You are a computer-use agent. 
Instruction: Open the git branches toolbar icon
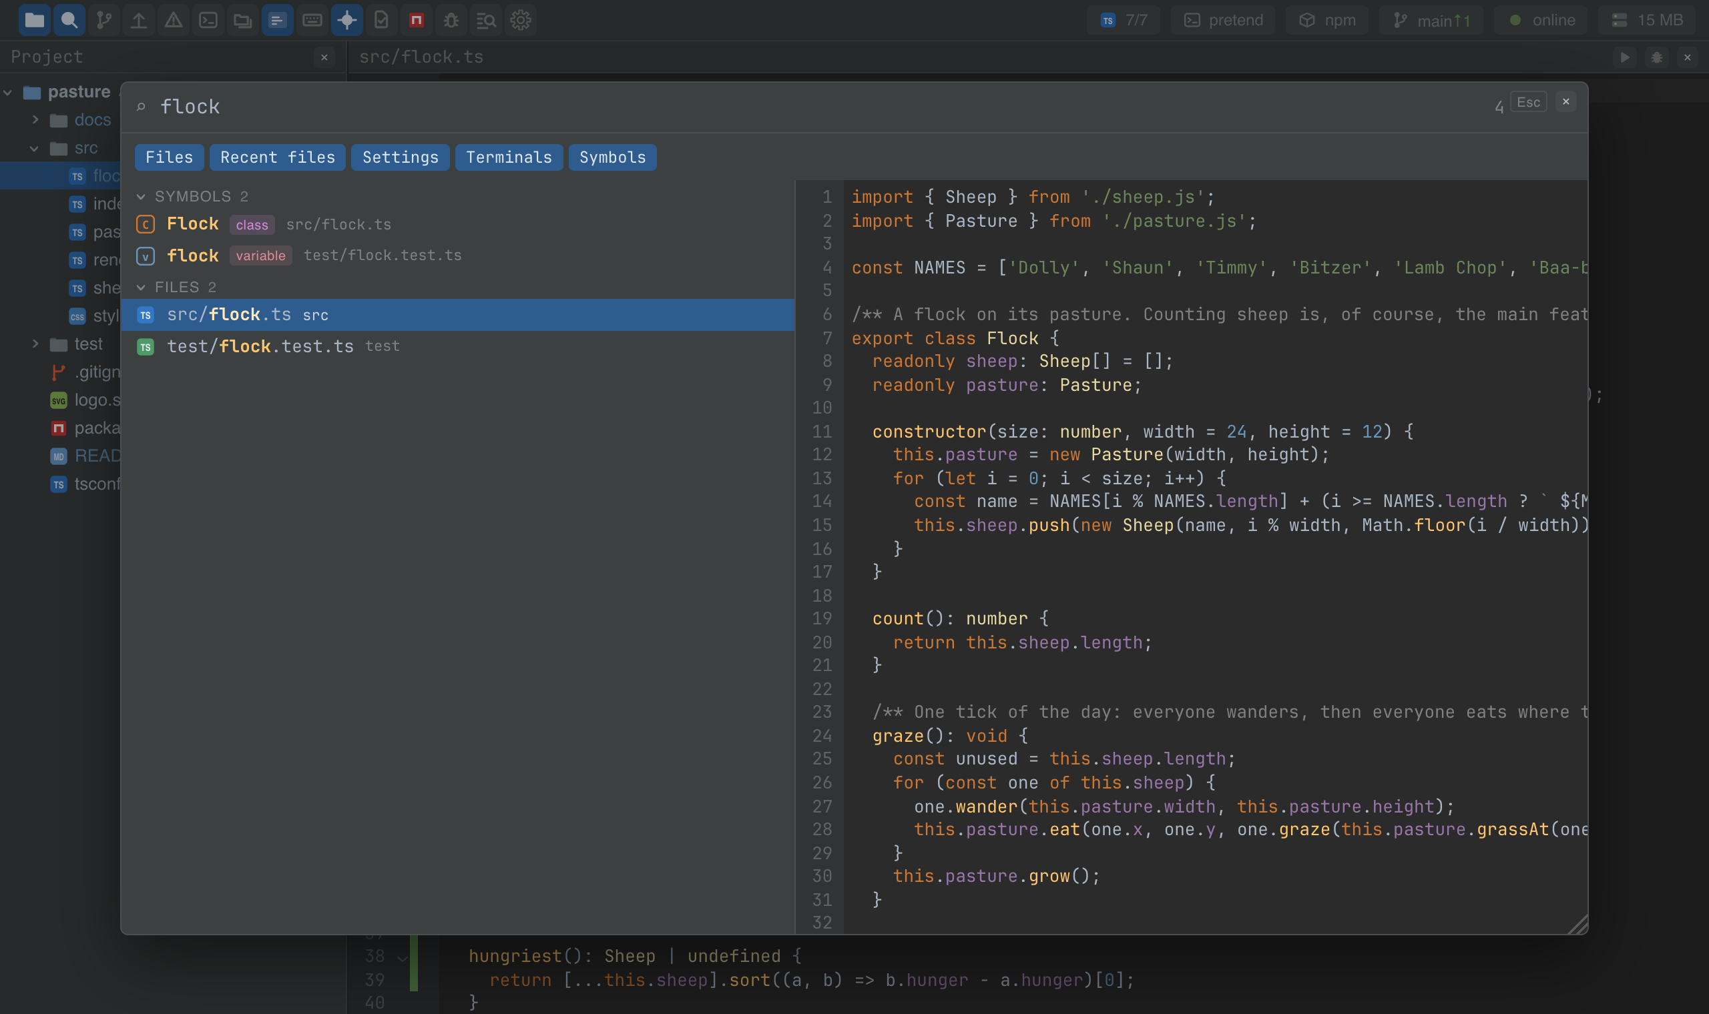[104, 20]
